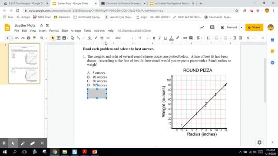Click the Highlight color icon
This screenshot has height=156, width=278.
pyautogui.click(x=178, y=38)
